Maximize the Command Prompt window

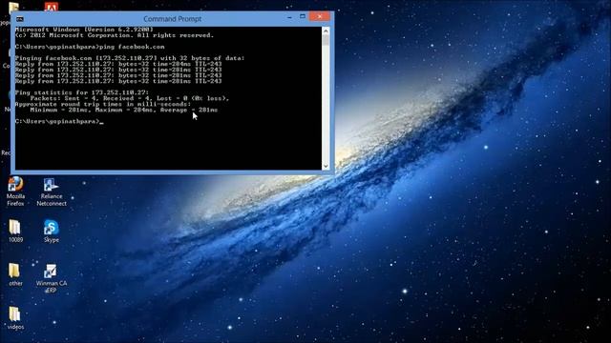coord(303,17)
